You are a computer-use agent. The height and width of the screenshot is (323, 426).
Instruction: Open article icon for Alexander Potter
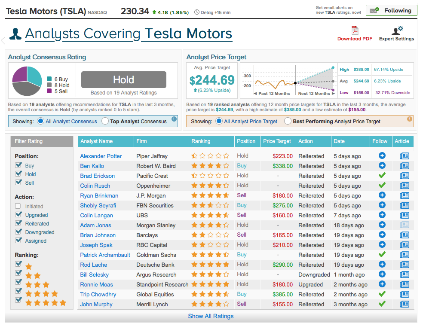point(404,156)
